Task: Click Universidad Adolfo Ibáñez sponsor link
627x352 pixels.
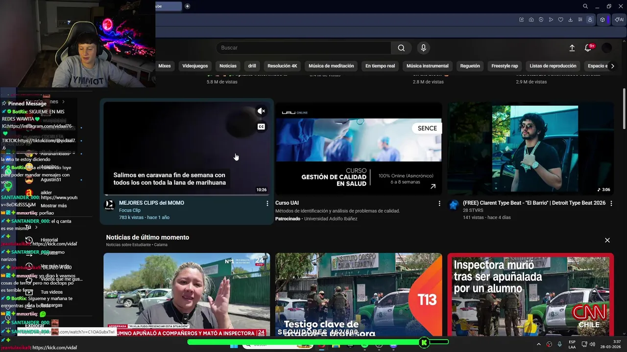Action: pyautogui.click(x=331, y=219)
